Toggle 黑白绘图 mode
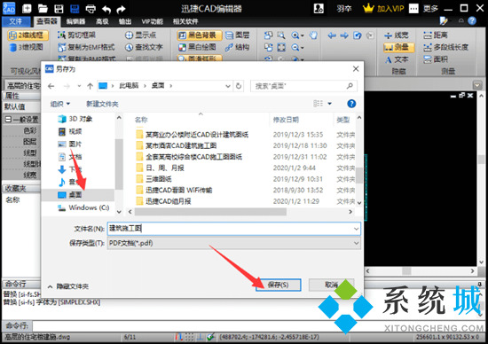 tap(197, 47)
